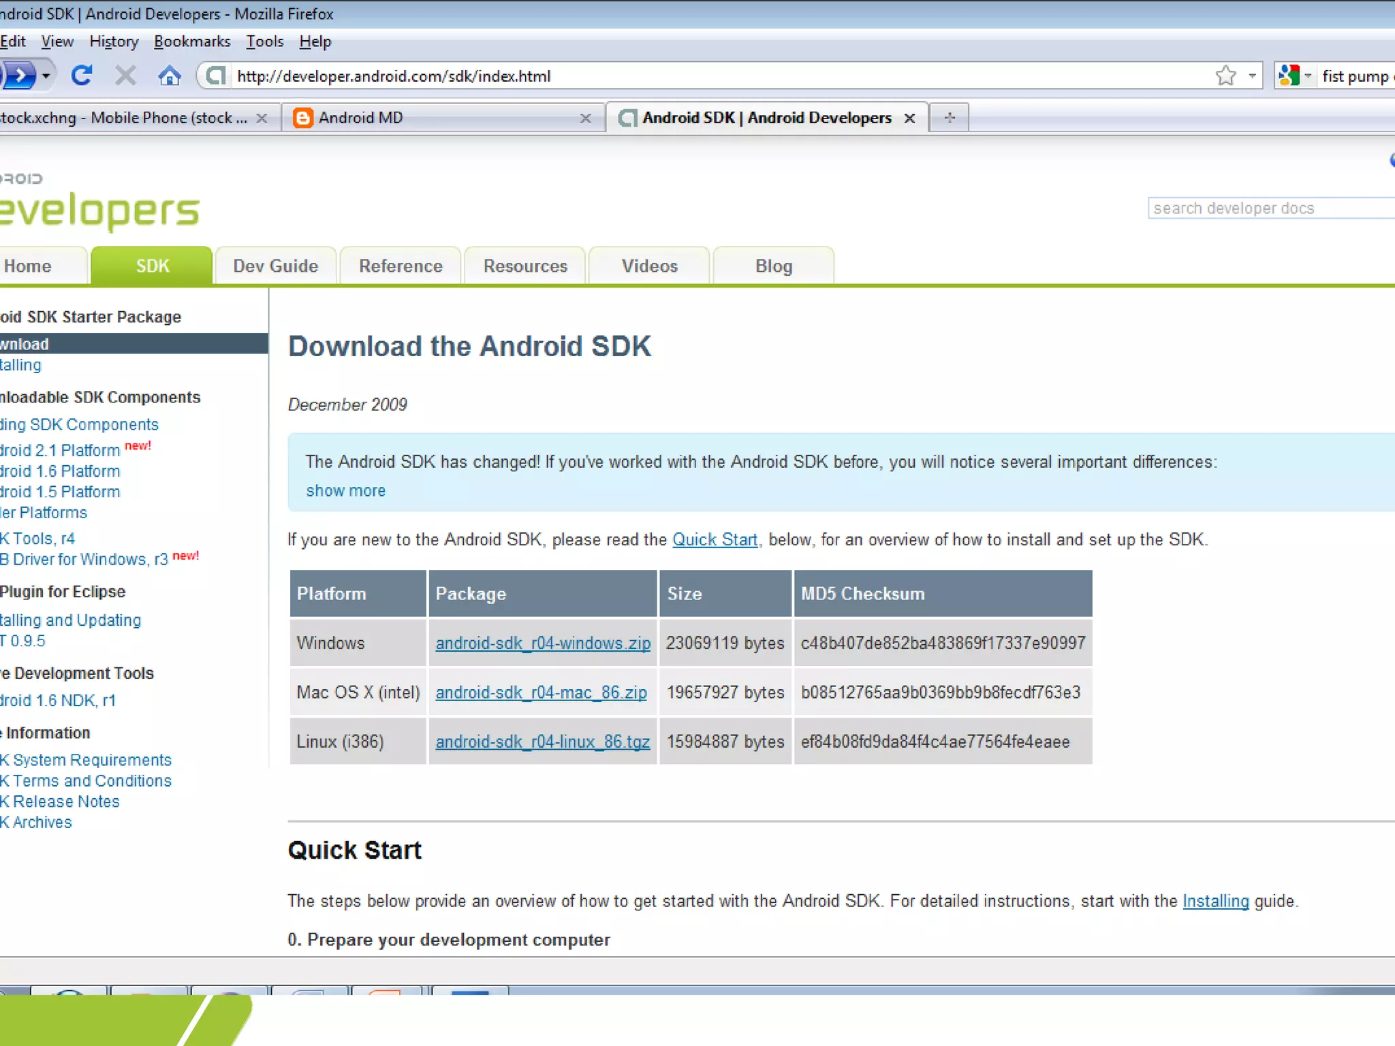
Task: Bookmark this page with the star
Action: click(x=1225, y=76)
